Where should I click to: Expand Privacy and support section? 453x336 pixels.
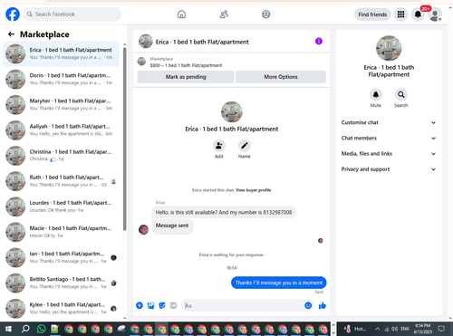click(x=389, y=169)
